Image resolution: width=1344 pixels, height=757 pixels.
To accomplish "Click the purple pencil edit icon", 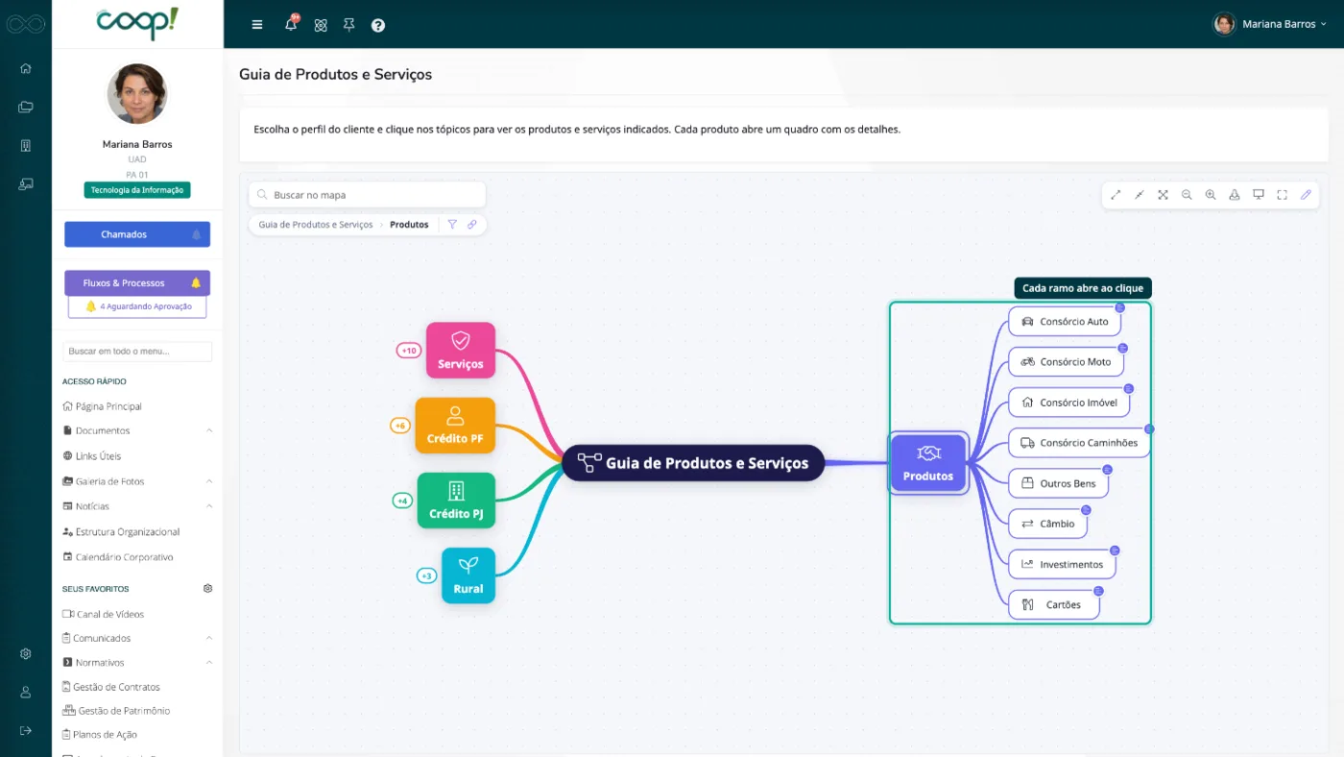I will pyautogui.click(x=1306, y=195).
